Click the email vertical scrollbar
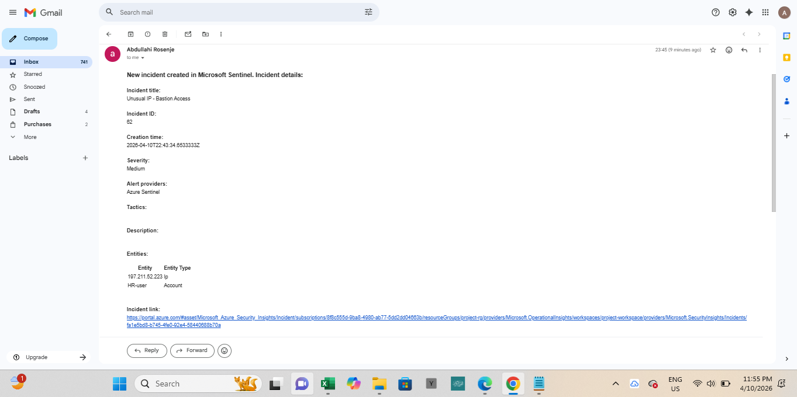Screen dimensions: 797x397 click(774, 143)
